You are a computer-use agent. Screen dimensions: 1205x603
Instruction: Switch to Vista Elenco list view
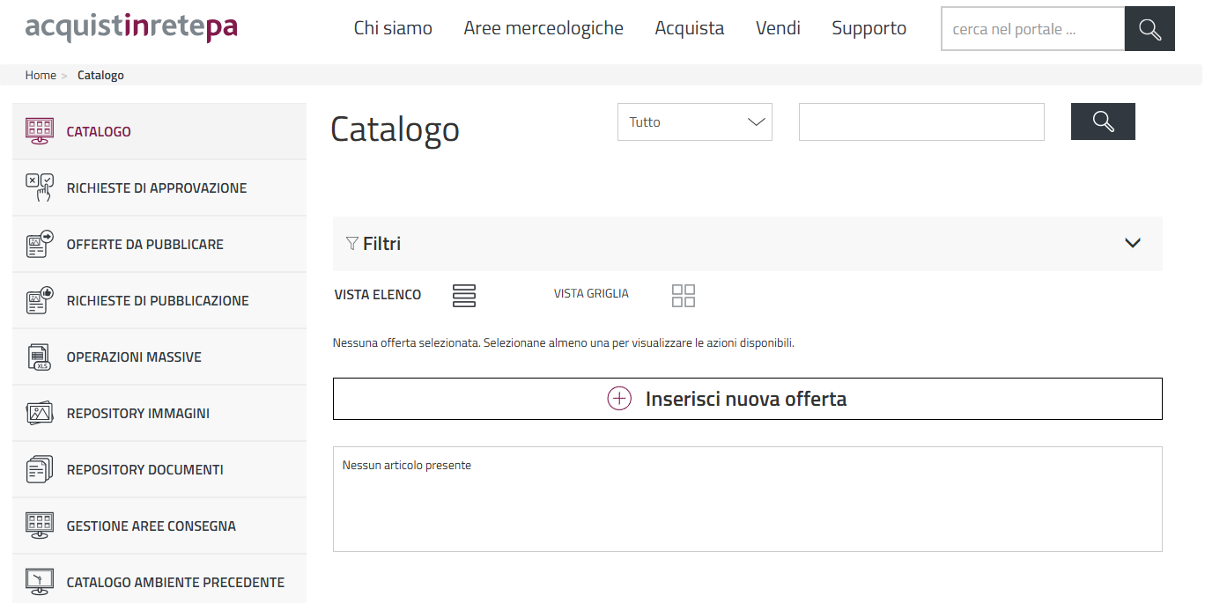pos(463,296)
